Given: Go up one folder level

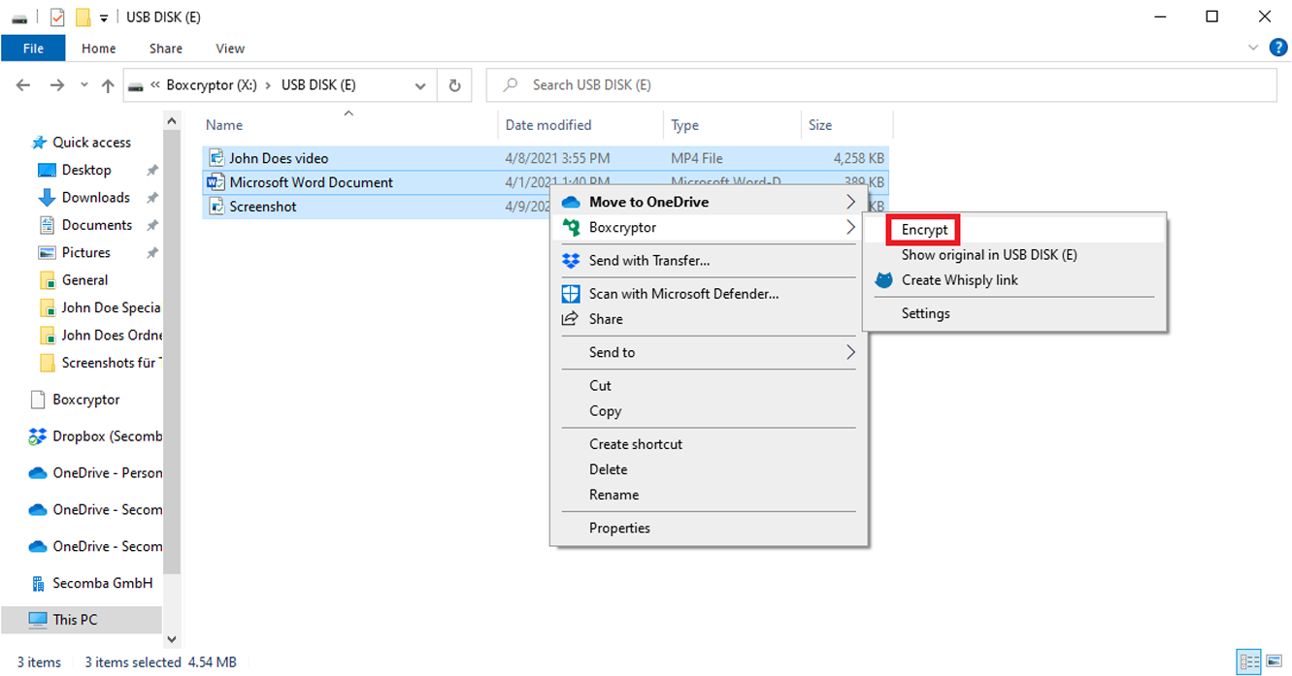Looking at the screenshot, I should pos(108,85).
